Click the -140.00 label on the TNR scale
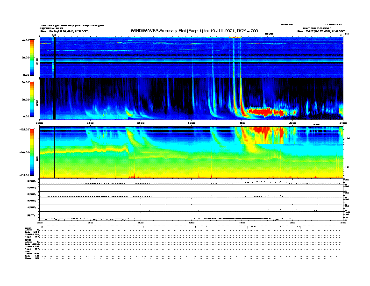This screenshot has width=370, height=286. tap(24, 152)
